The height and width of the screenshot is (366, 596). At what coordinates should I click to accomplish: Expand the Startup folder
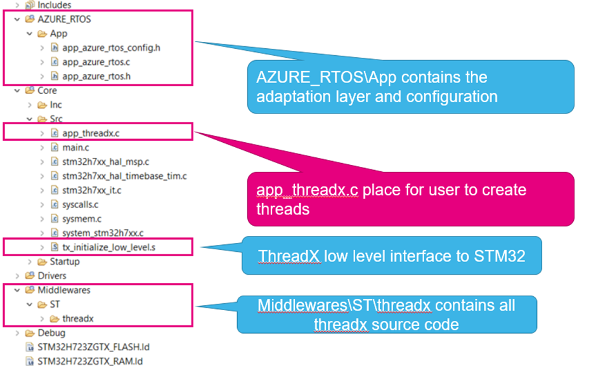[30, 262]
